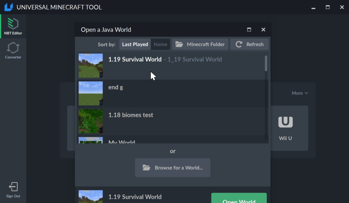Sort worlds by Name
The height and width of the screenshot is (203, 349).
tap(160, 44)
